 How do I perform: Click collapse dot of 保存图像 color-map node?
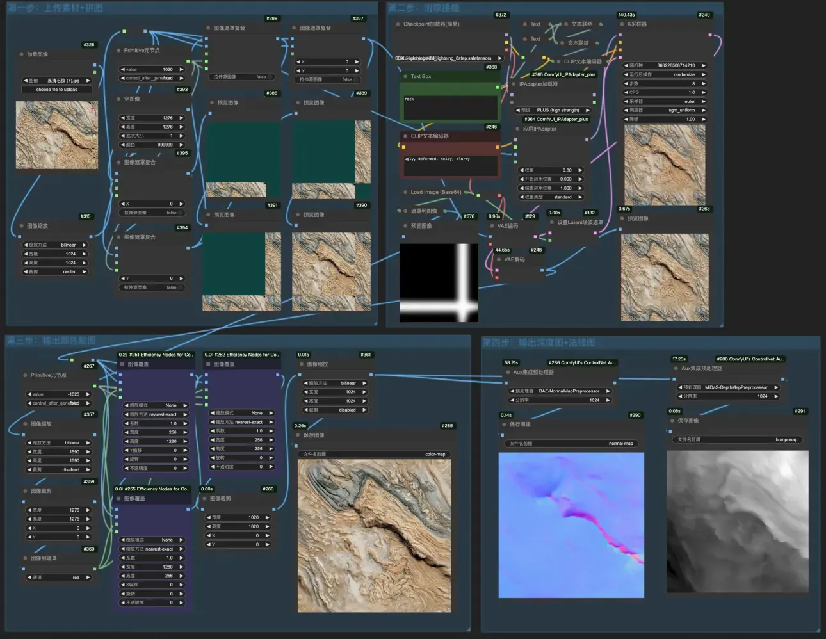298,435
